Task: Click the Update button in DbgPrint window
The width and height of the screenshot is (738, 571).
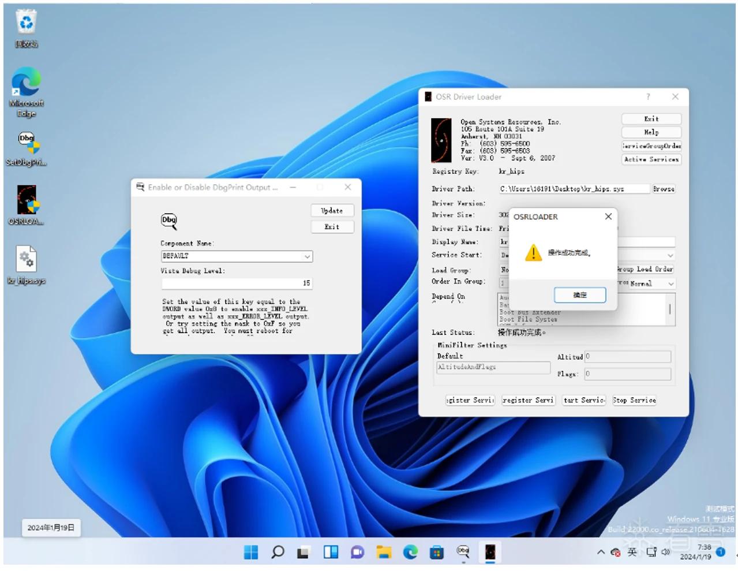Action: [332, 211]
